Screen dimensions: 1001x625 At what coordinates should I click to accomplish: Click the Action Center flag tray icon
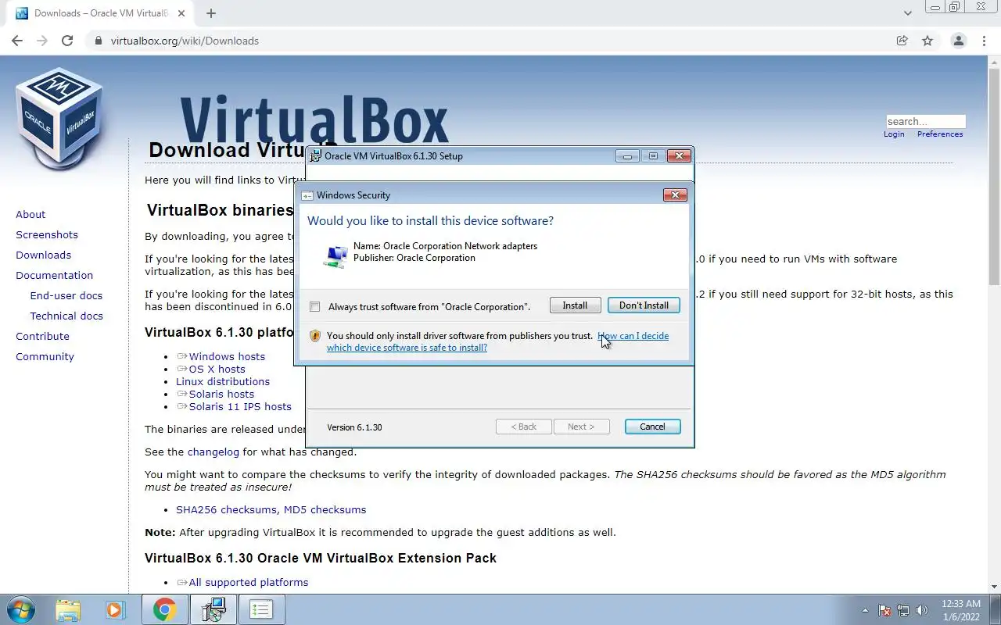pos(884,610)
